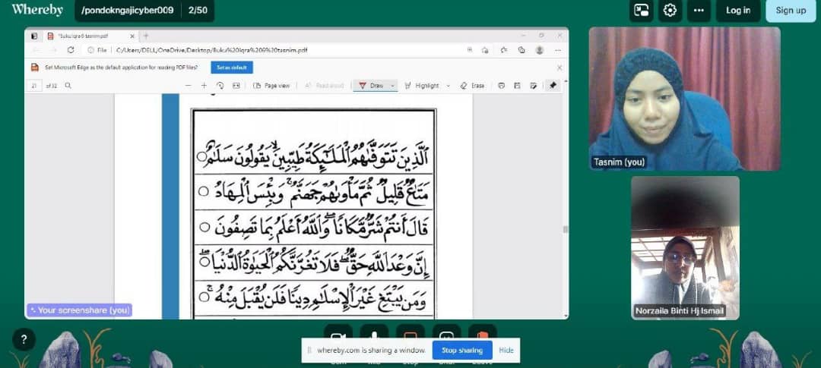Focus the Edge address bar URL
Screen dimensions: 821x368
[211, 50]
